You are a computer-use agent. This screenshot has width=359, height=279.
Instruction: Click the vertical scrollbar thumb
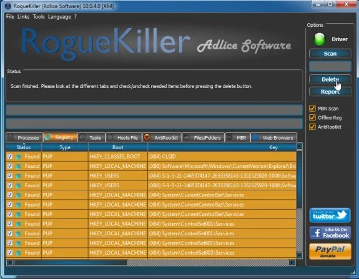[300, 179]
